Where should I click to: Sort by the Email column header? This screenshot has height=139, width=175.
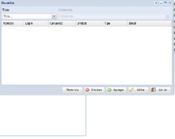(149, 23)
